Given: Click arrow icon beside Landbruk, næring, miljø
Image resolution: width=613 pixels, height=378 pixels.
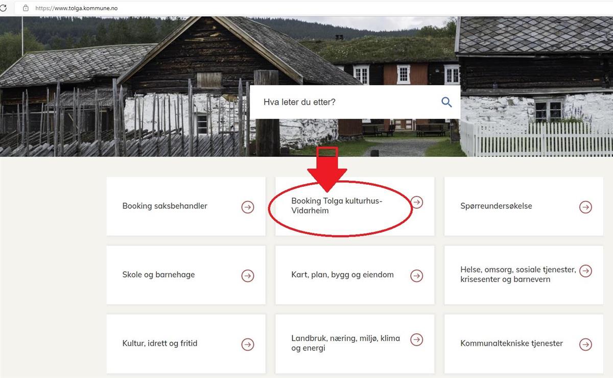Looking at the screenshot, I should pyautogui.click(x=417, y=339).
